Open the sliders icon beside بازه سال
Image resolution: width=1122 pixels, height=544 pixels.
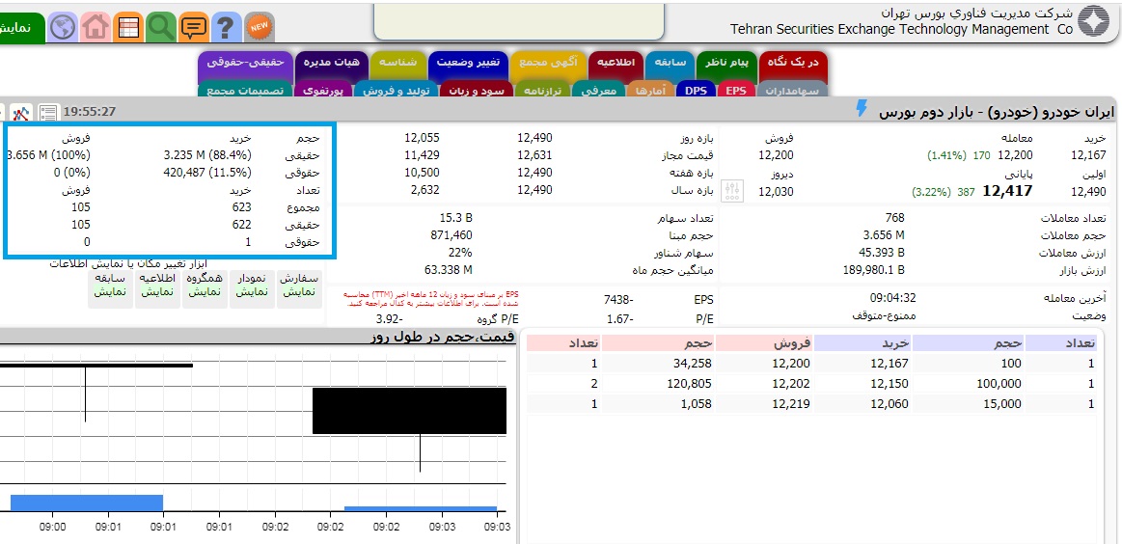coord(734,190)
